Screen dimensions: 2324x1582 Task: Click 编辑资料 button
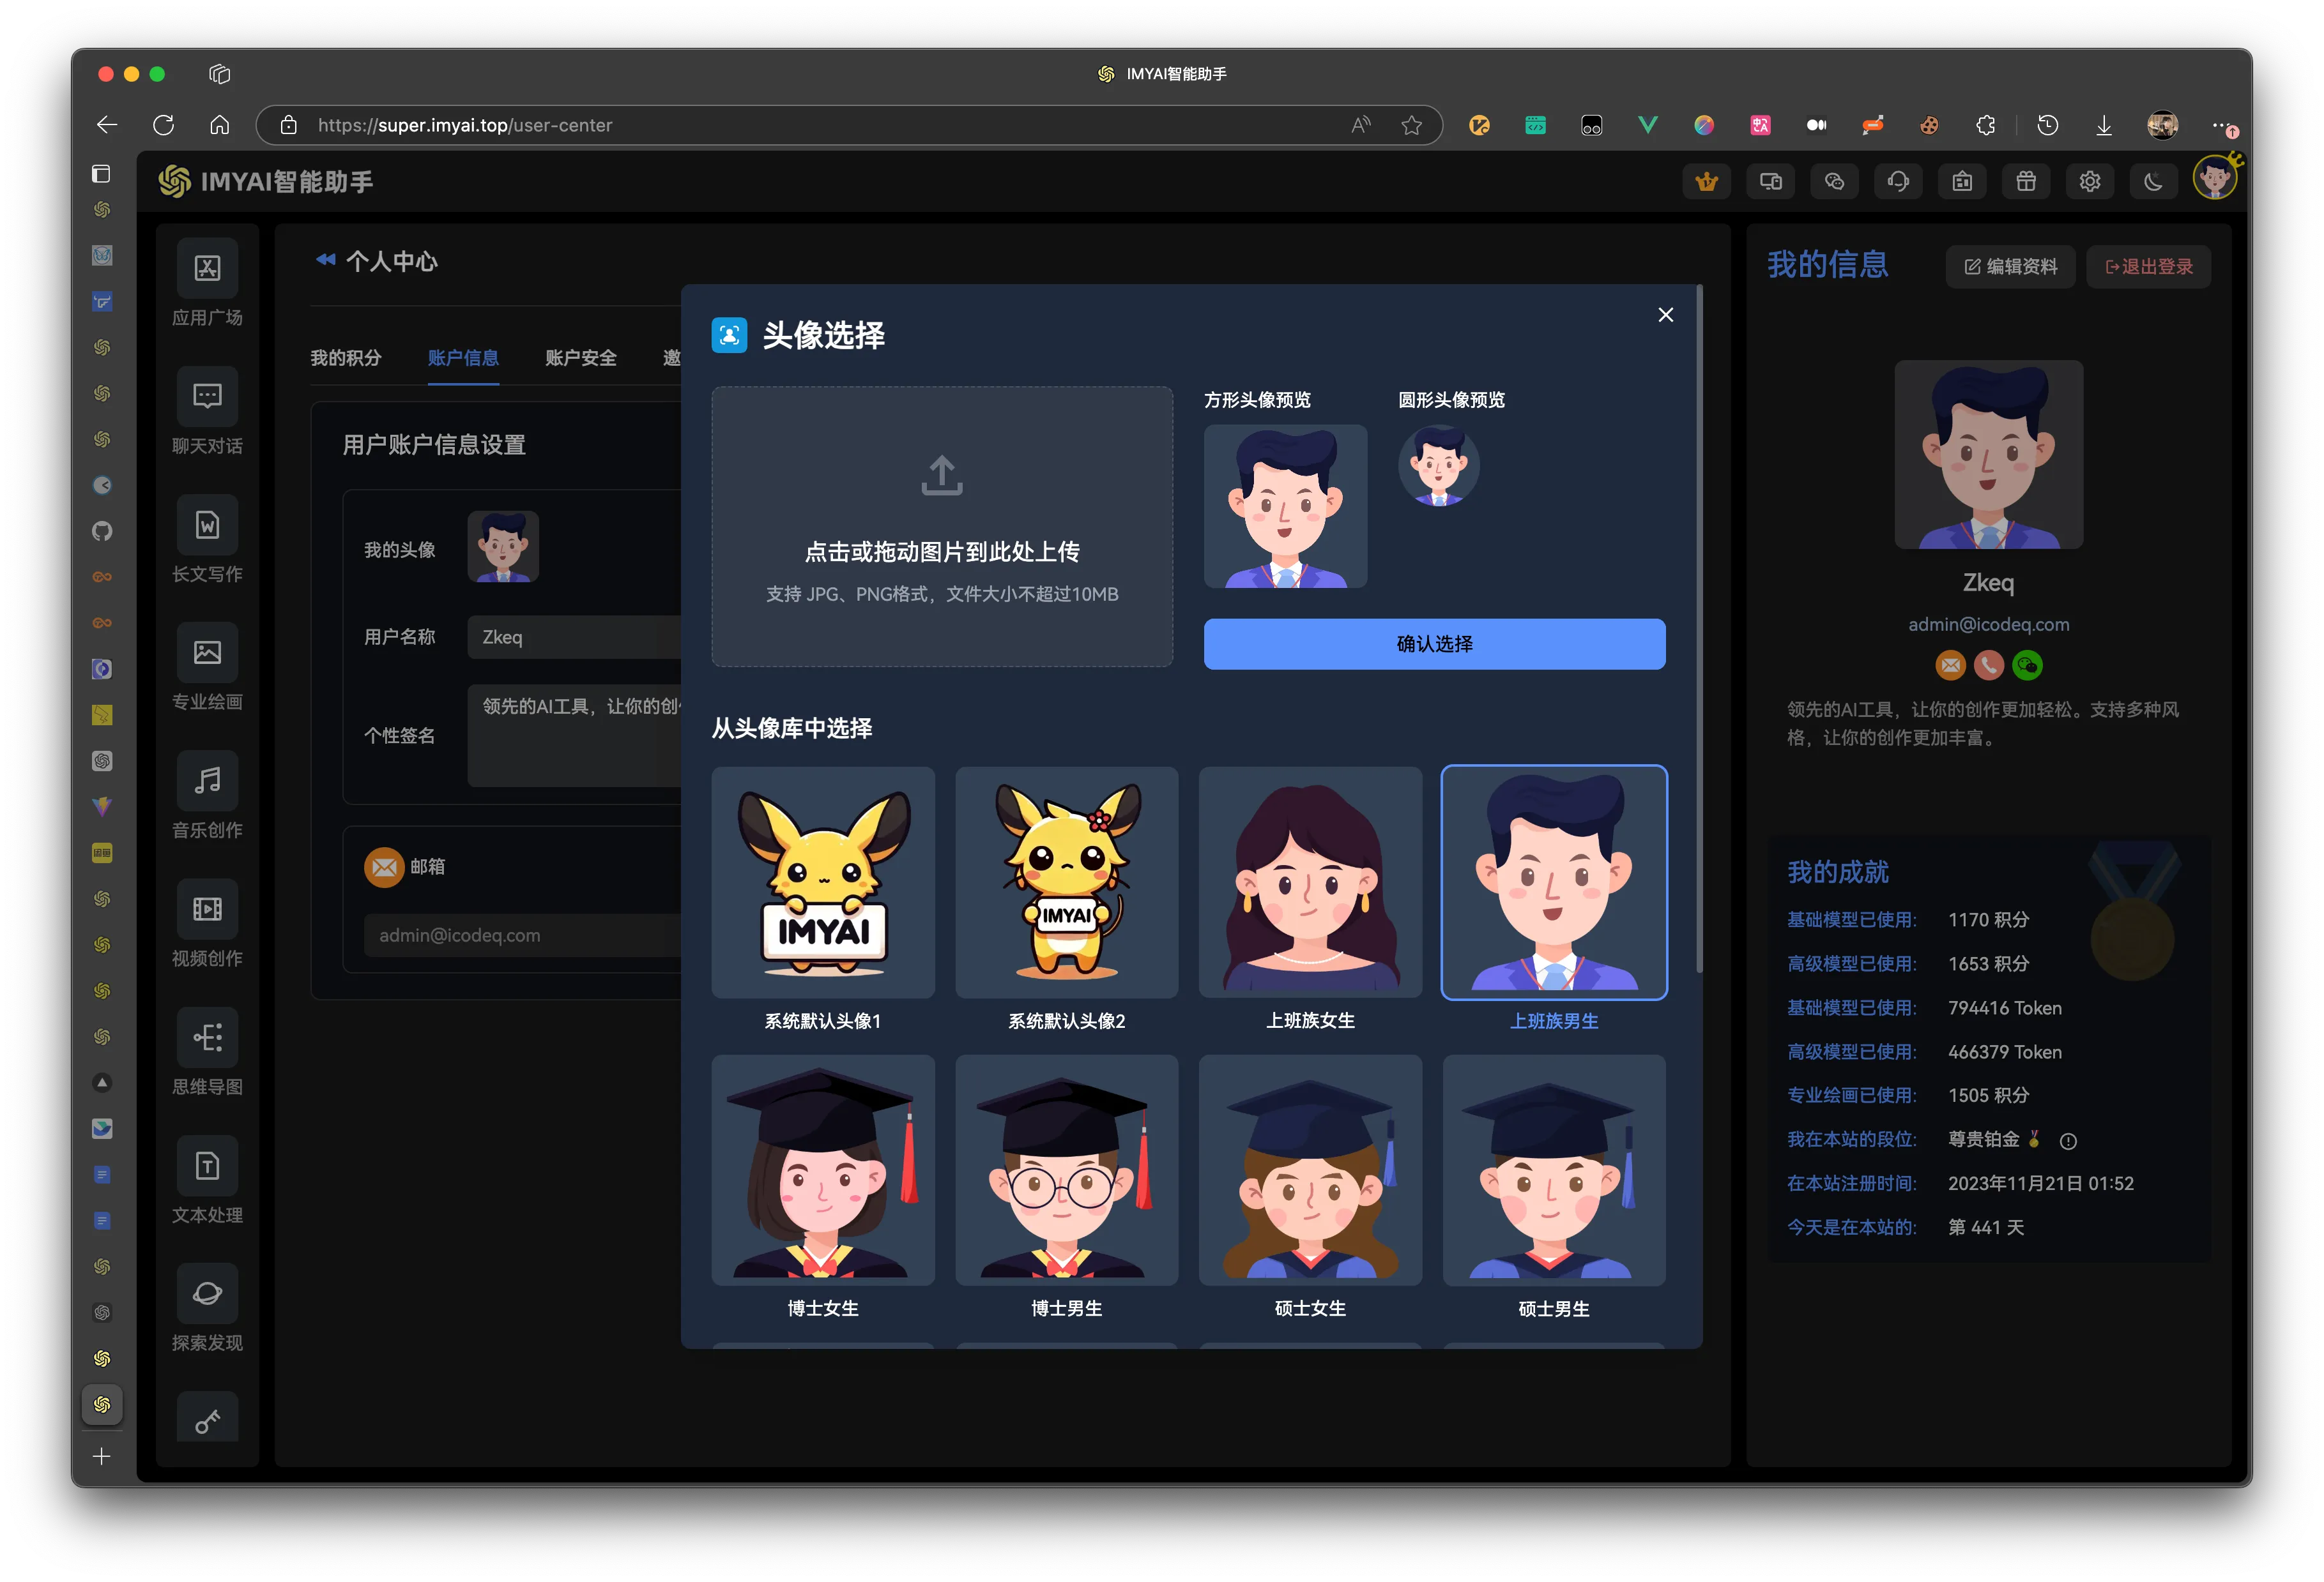tap(2010, 267)
